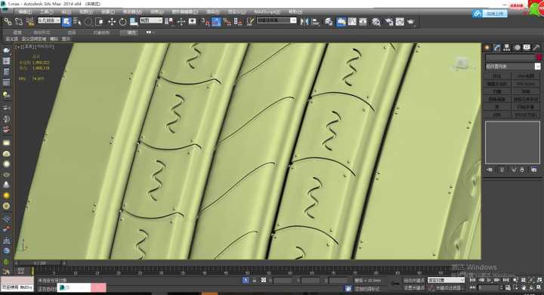Toggle Percent Snap

tap(227, 22)
